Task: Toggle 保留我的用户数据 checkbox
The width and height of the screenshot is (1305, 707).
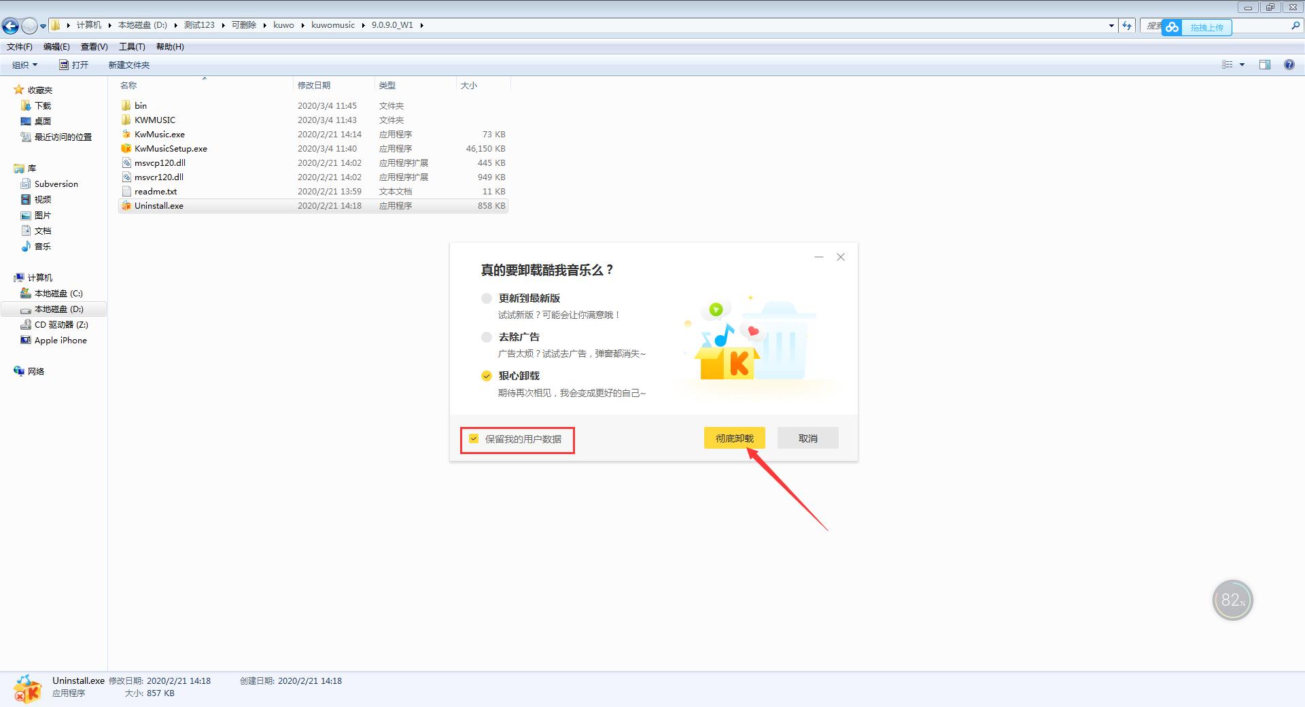Action: 474,439
